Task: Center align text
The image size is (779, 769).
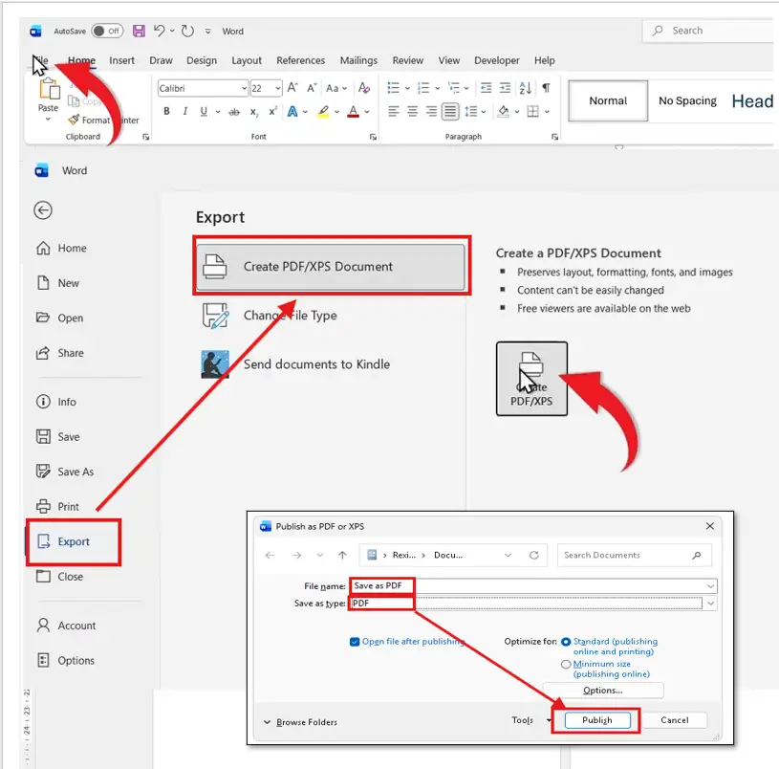Action: click(x=412, y=111)
